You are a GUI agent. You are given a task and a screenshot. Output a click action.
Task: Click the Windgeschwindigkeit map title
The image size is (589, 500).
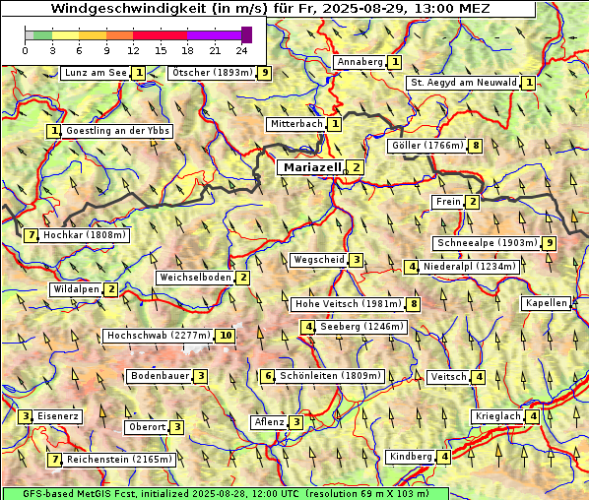click(271, 8)
